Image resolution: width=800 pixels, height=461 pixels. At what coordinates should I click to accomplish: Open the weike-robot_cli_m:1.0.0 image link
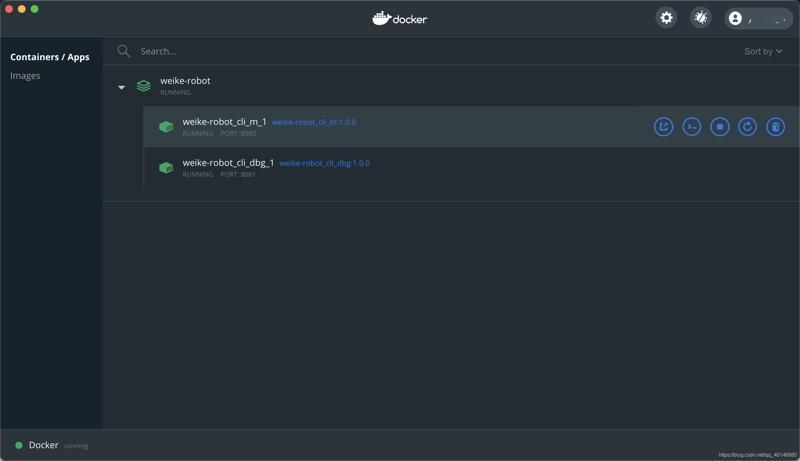[x=314, y=122]
